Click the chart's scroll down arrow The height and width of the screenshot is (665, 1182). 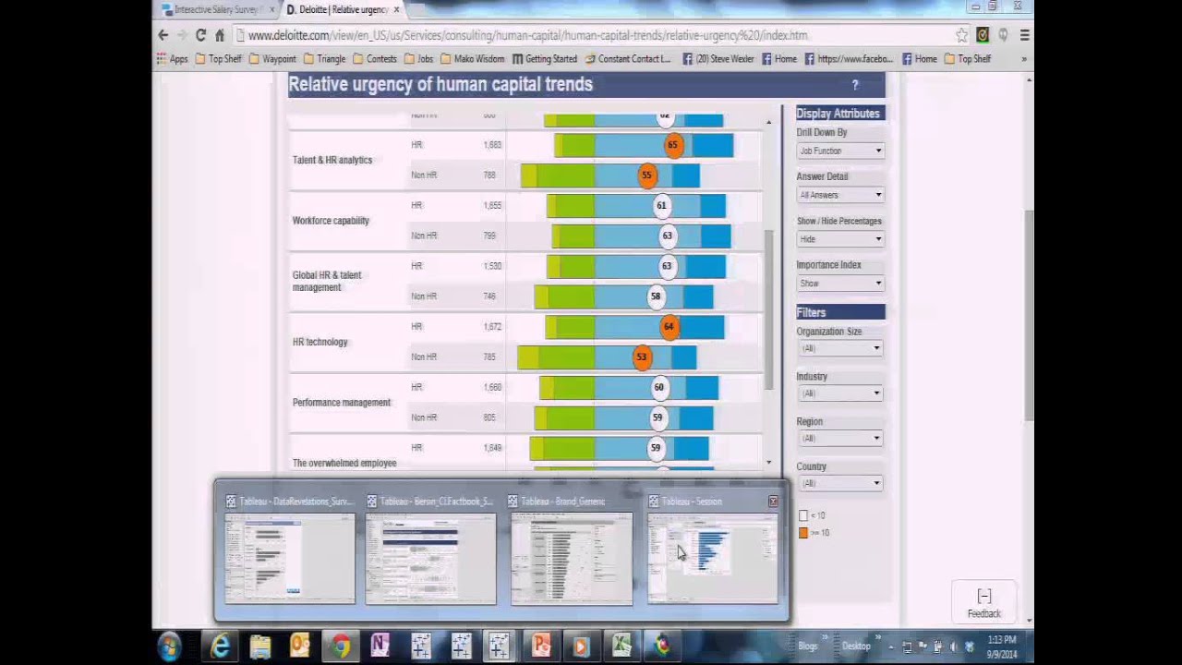point(768,463)
